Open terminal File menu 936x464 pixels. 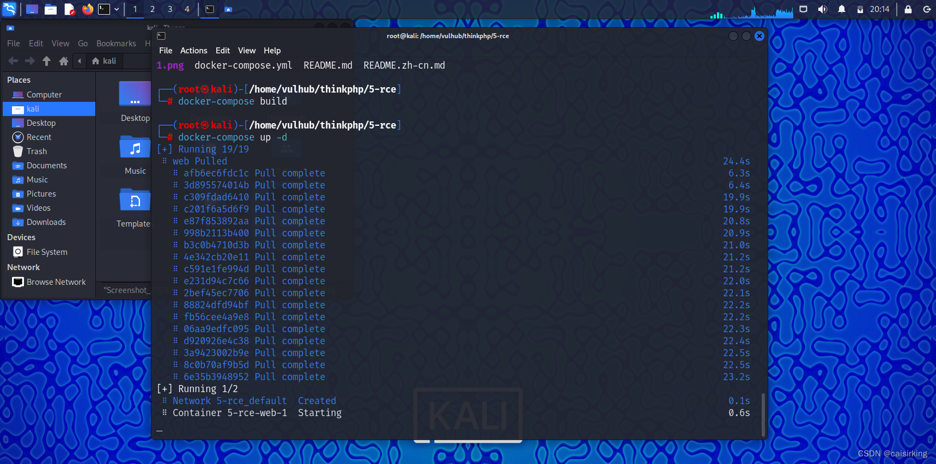166,51
